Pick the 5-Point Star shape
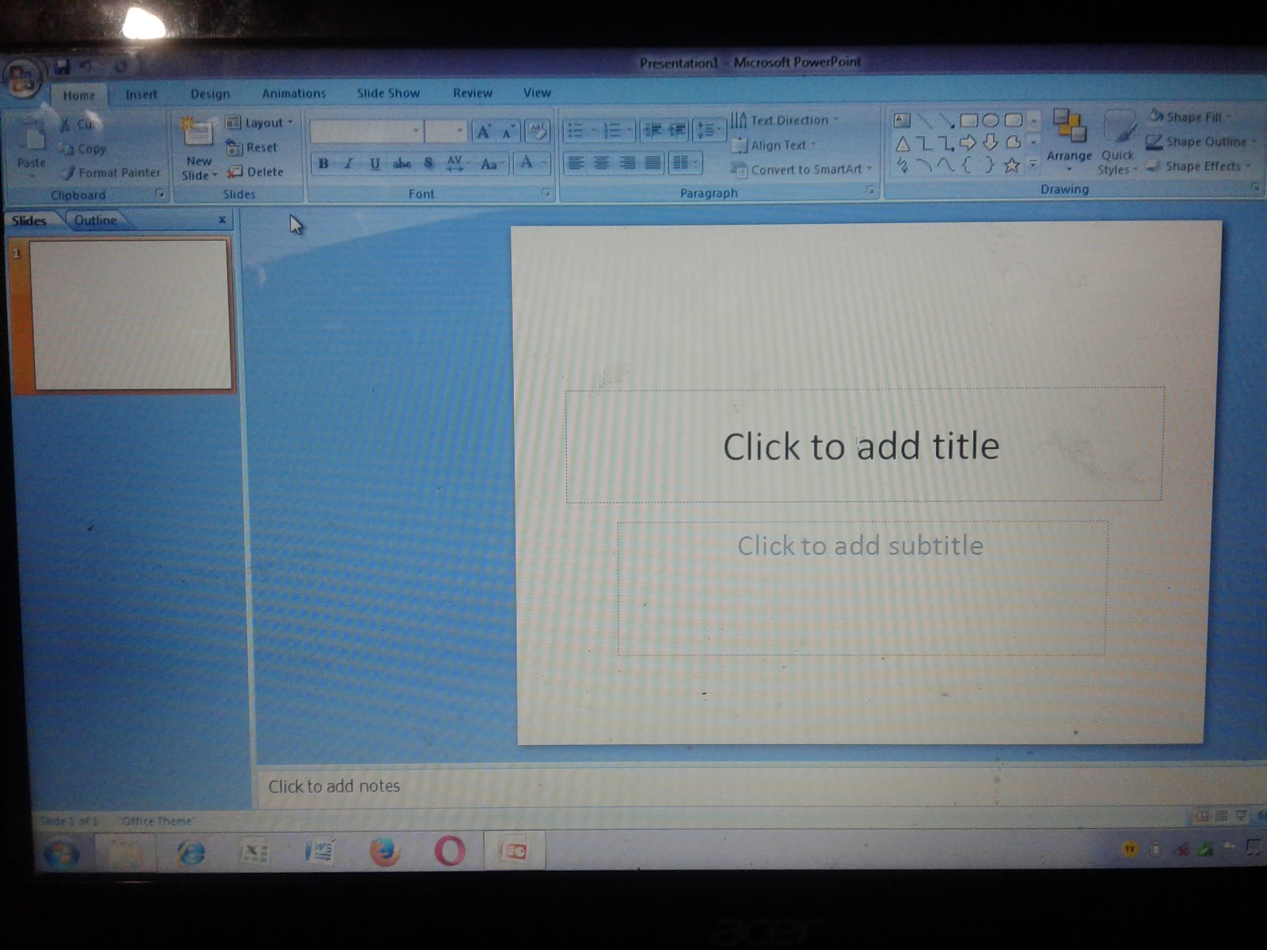The image size is (1267, 950). pyautogui.click(x=1011, y=165)
